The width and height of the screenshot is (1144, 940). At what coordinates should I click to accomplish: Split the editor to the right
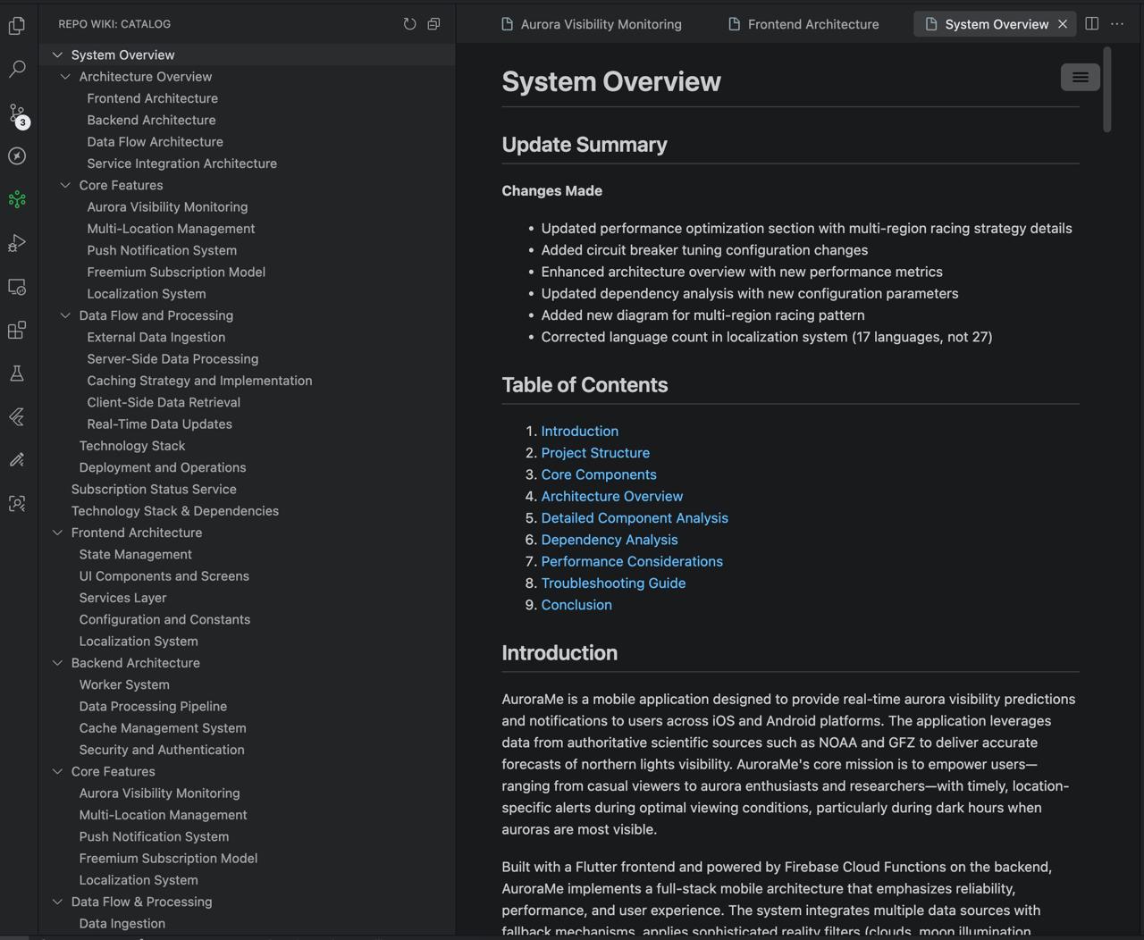click(x=1091, y=24)
